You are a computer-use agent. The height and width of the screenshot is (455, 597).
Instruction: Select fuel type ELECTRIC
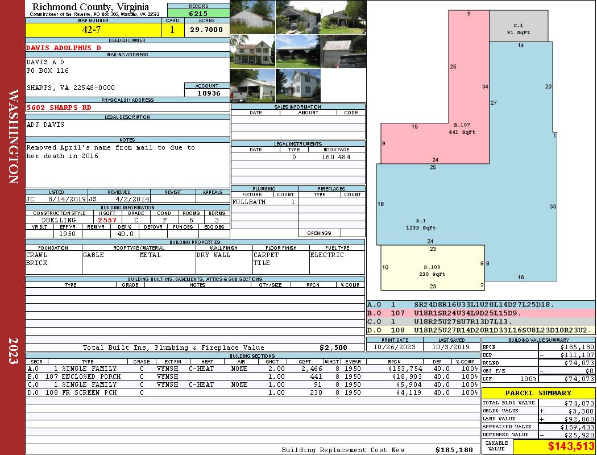pos(327,255)
